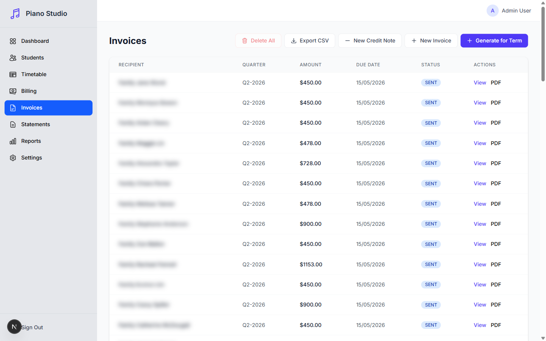Click the round N badge near Sign Out

(14, 327)
